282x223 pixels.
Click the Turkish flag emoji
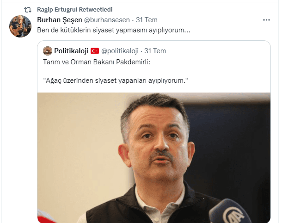pyautogui.click(x=95, y=51)
